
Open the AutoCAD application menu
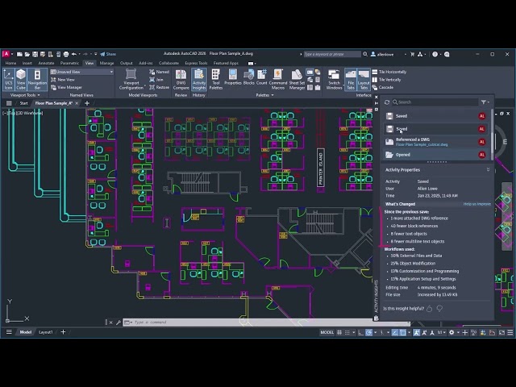tap(6, 54)
